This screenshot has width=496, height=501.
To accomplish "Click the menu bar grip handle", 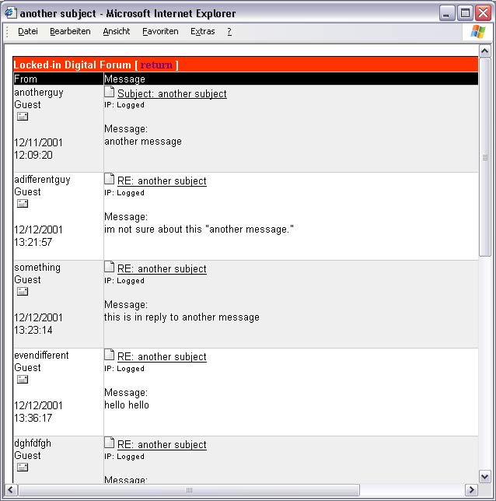I will point(7,32).
